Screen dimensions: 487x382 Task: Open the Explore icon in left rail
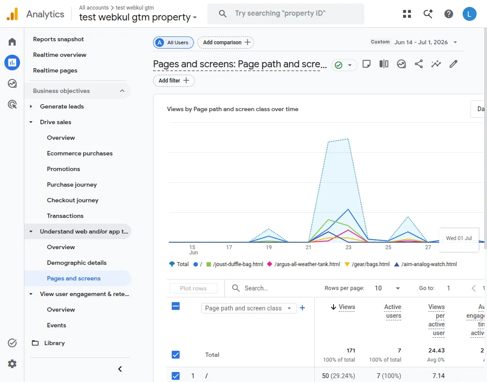point(12,83)
